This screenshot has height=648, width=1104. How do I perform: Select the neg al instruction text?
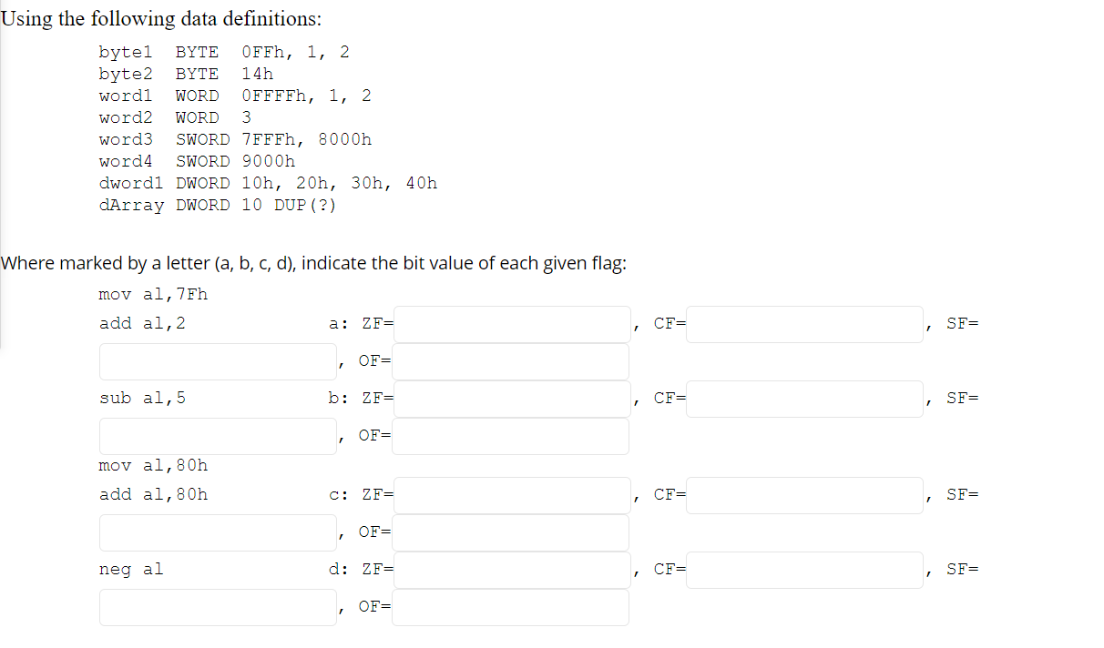pos(131,569)
